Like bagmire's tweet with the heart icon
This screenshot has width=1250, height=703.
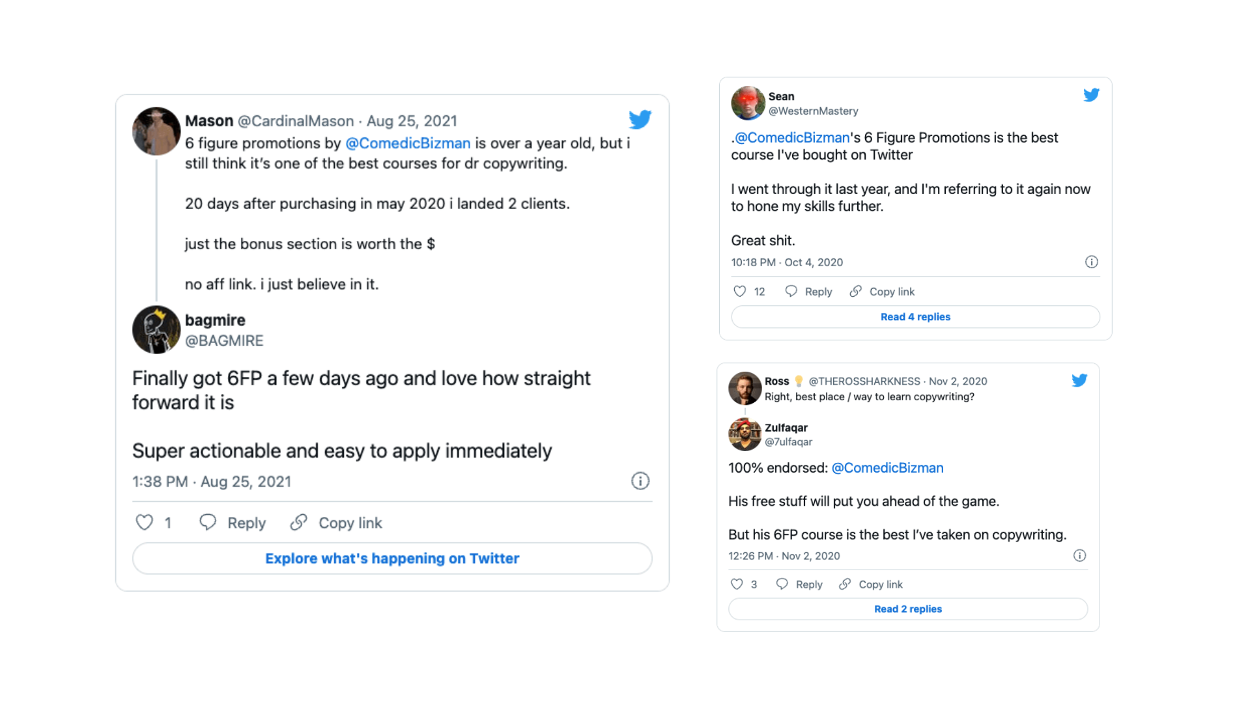coord(144,523)
